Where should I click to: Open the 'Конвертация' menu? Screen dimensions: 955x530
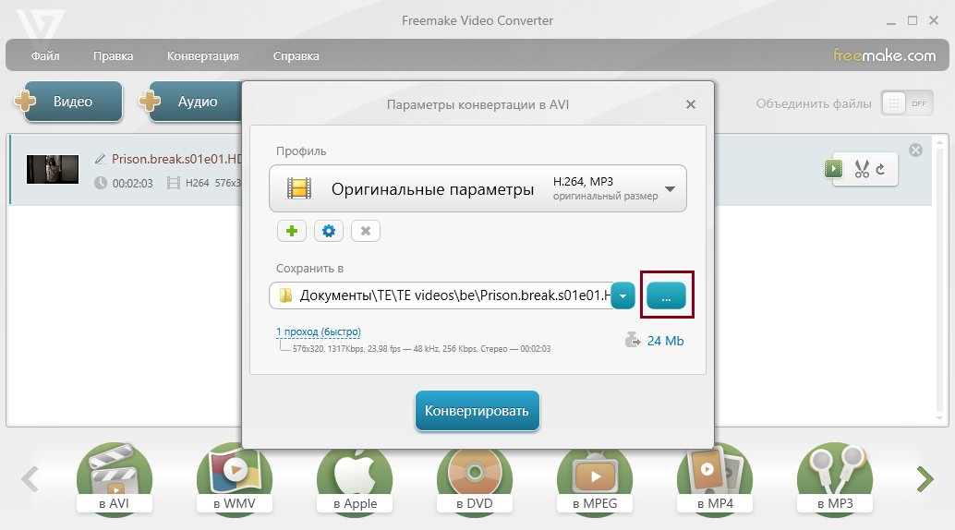coord(202,56)
